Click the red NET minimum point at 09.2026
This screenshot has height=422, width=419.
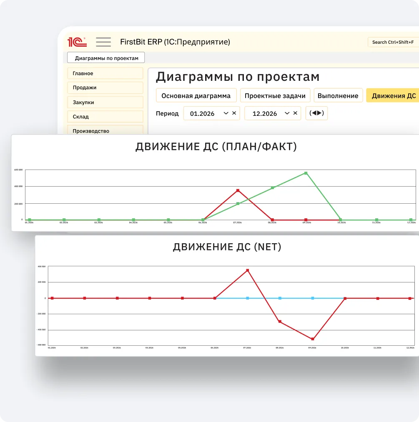[312, 339]
